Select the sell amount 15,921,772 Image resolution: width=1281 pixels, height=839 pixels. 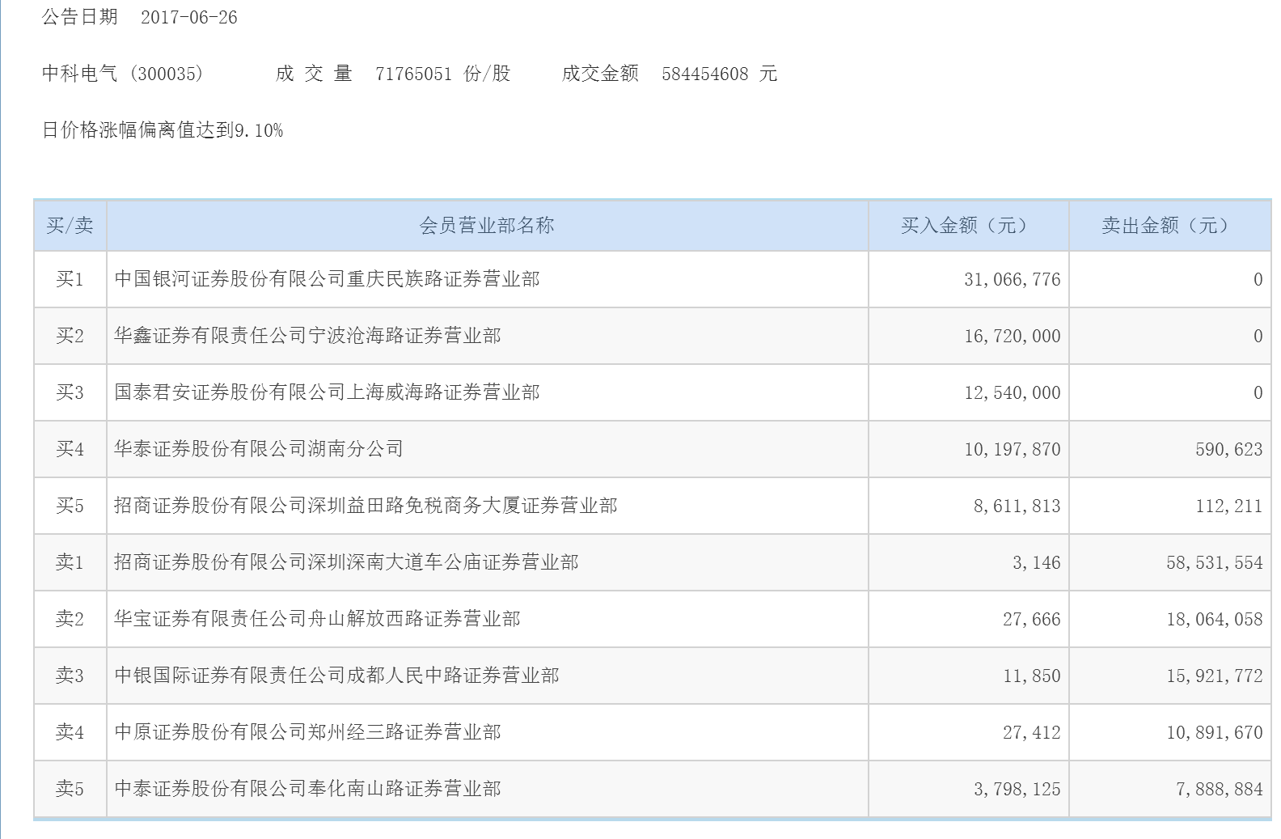1215,676
